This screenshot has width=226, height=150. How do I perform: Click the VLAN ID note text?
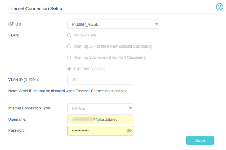click(68, 91)
